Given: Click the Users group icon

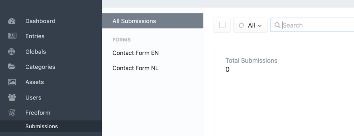Looking at the screenshot, I should click(12, 98).
